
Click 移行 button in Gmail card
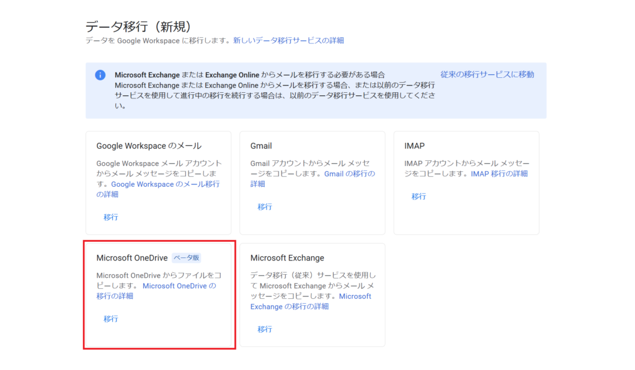264,207
